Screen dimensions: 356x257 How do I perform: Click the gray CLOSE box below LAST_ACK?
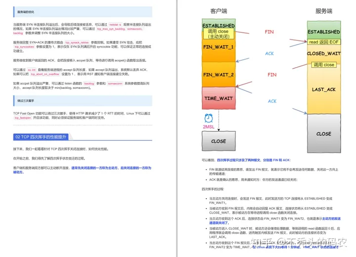point(324,134)
